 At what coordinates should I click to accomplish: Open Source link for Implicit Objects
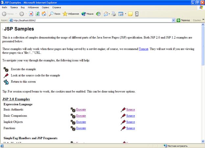tap(130, 122)
